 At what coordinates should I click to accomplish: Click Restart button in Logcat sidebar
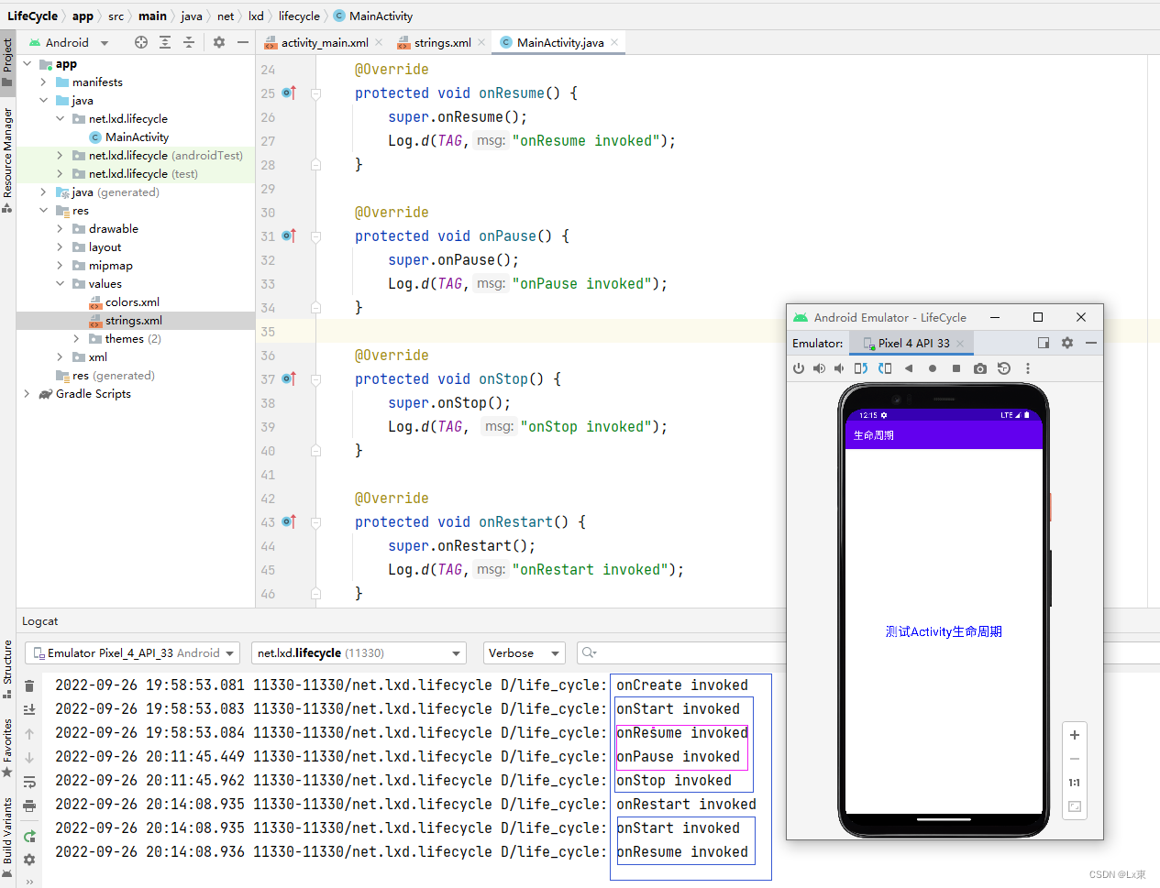[30, 835]
